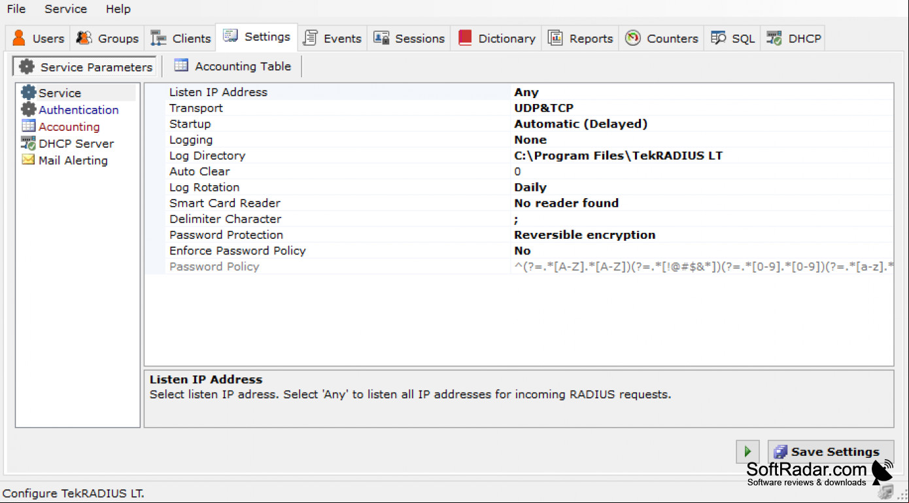
Task: Click the DHCP tab network icon
Action: click(774, 38)
